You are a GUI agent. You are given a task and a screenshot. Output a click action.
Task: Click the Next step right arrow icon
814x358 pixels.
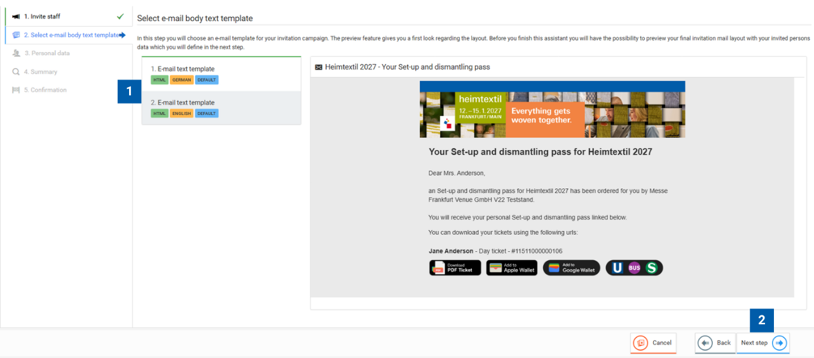point(780,343)
